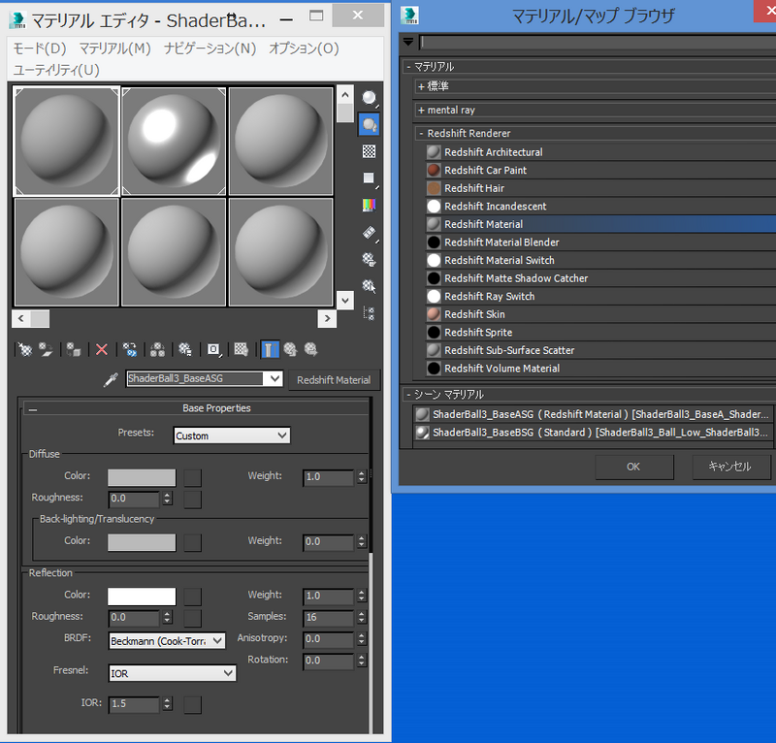Open the ユーティリティ(U) menu
The width and height of the screenshot is (776, 743).
click(x=56, y=70)
